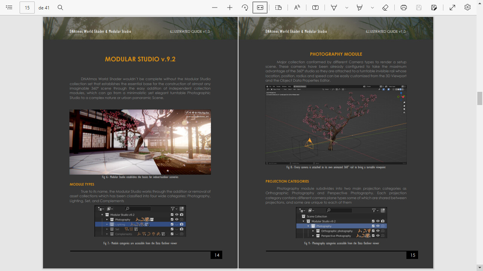Select the Highlight tool
This screenshot has width=483, height=271.
point(359,8)
